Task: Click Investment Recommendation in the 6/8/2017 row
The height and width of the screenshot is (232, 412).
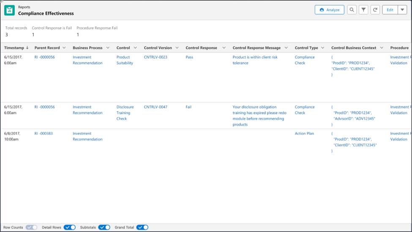Action: pos(87,136)
